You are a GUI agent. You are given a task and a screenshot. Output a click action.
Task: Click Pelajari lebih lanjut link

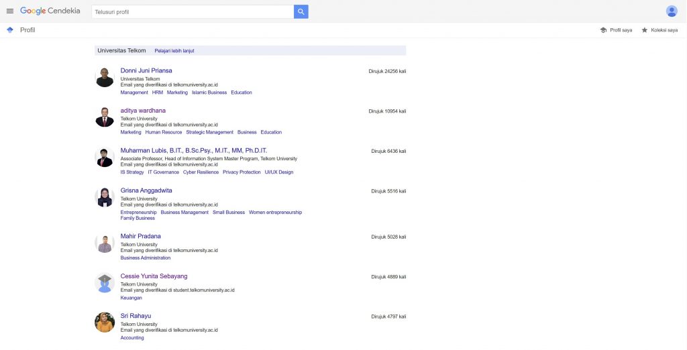pos(174,51)
